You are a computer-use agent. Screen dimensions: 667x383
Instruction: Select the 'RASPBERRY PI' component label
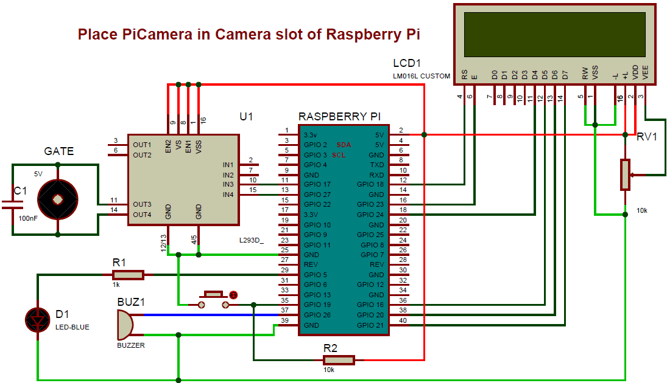coord(339,116)
